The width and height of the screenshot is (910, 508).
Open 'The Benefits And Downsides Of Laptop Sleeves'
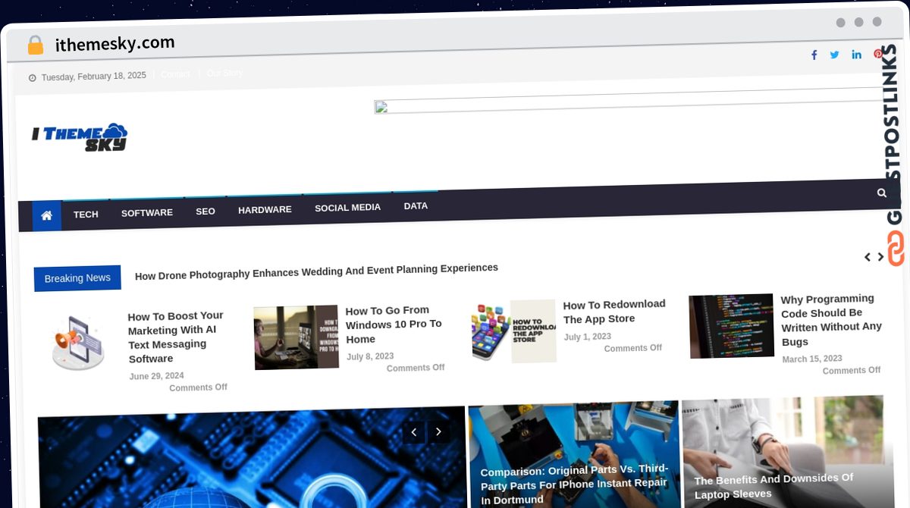[x=773, y=486]
